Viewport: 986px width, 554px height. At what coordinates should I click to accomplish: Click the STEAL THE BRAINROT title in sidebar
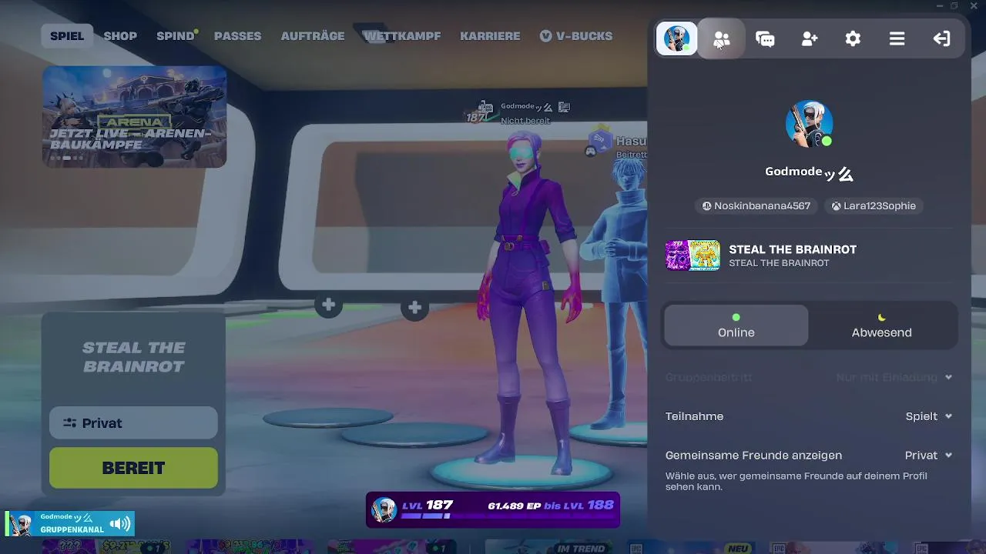[x=793, y=249]
